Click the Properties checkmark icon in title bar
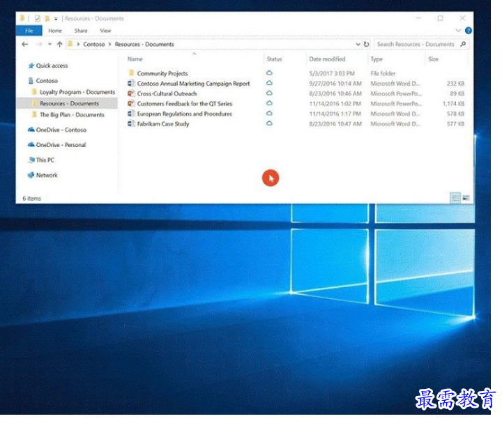This screenshot has width=502, height=421. (37, 19)
